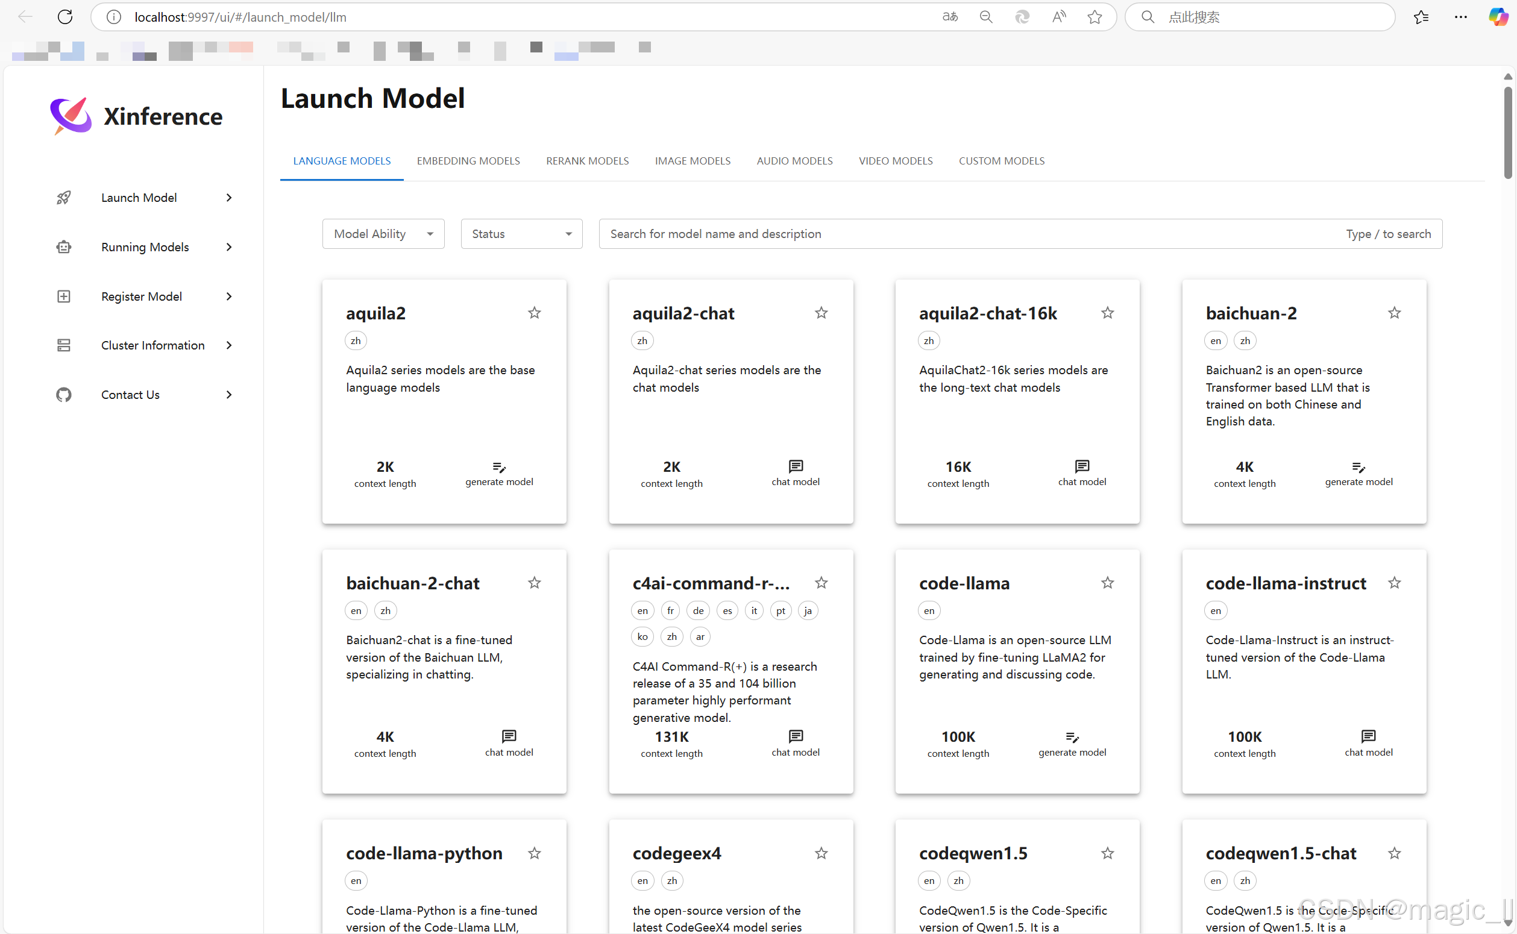1517x934 pixels.
Task: Star the aquila2 model as favorite
Action: pyautogui.click(x=534, y=313)
